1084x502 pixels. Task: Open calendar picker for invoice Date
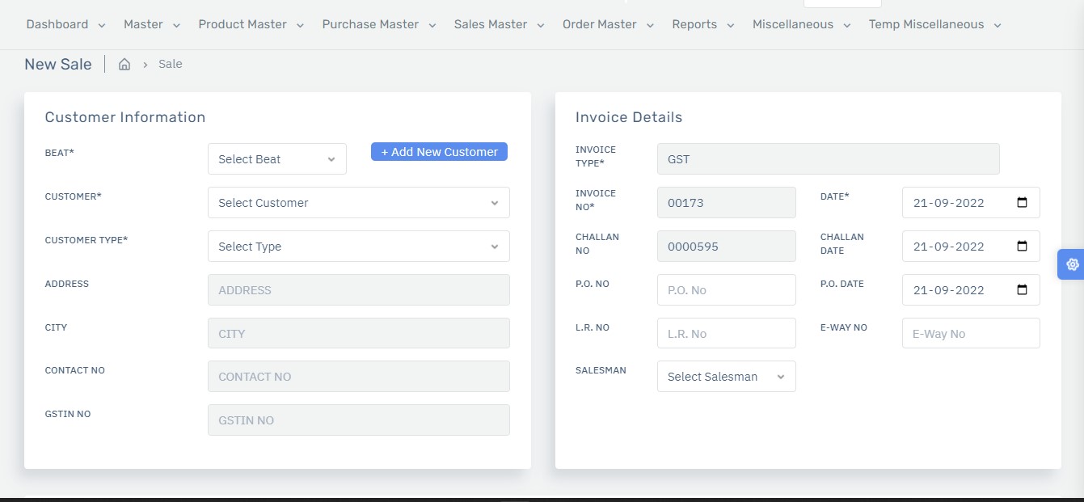pyautogui.click(x=1022, y=203)
